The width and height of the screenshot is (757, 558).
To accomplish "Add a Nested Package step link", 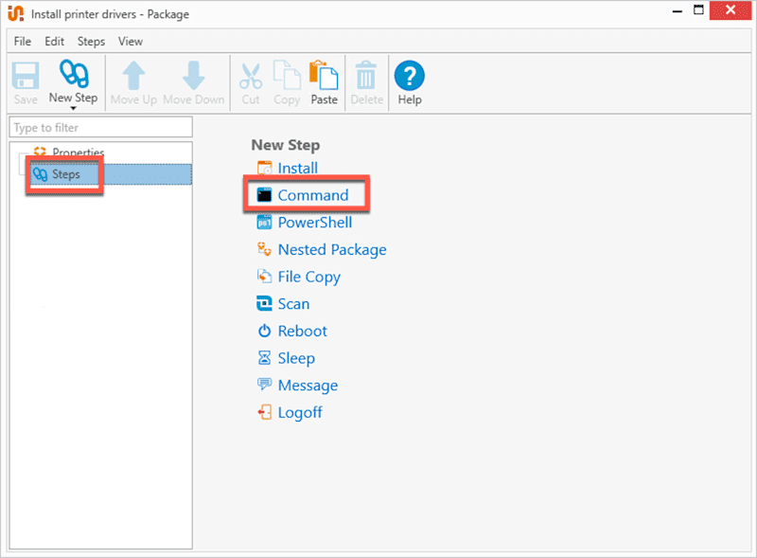I will pos(332,249).
